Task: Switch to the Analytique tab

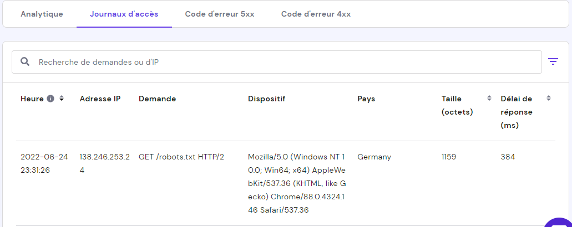Action: 42,14
